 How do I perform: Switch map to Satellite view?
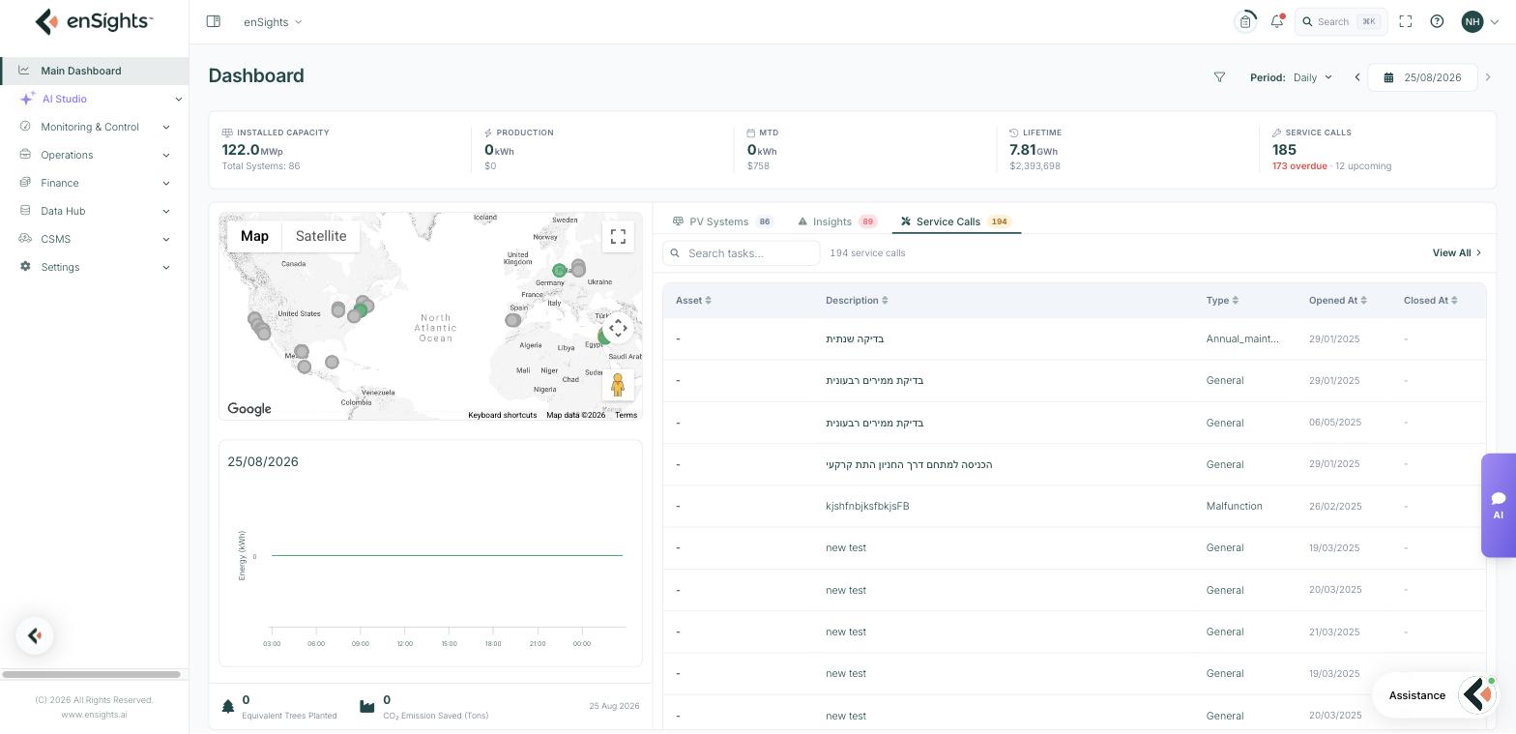pos(321,236)
